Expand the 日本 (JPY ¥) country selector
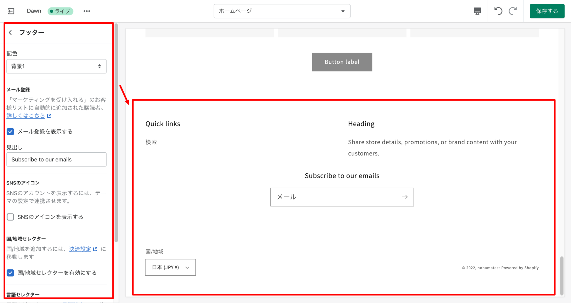The height and width of the screenshot is (303, 571). click(x=170, y=267)
